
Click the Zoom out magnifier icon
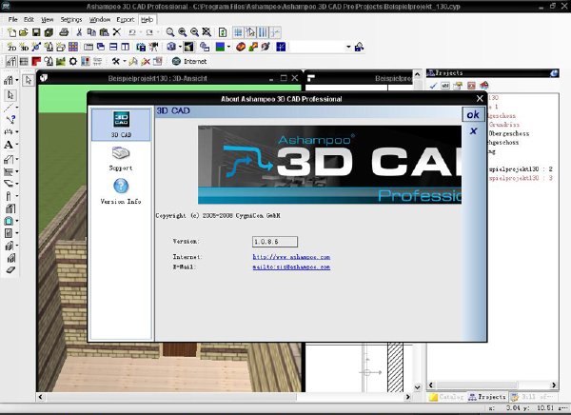pos(194,32)
